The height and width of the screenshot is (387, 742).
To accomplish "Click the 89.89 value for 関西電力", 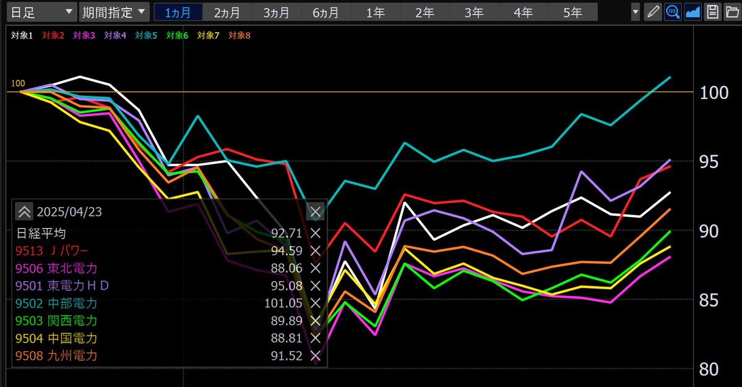I will [287, 320].
